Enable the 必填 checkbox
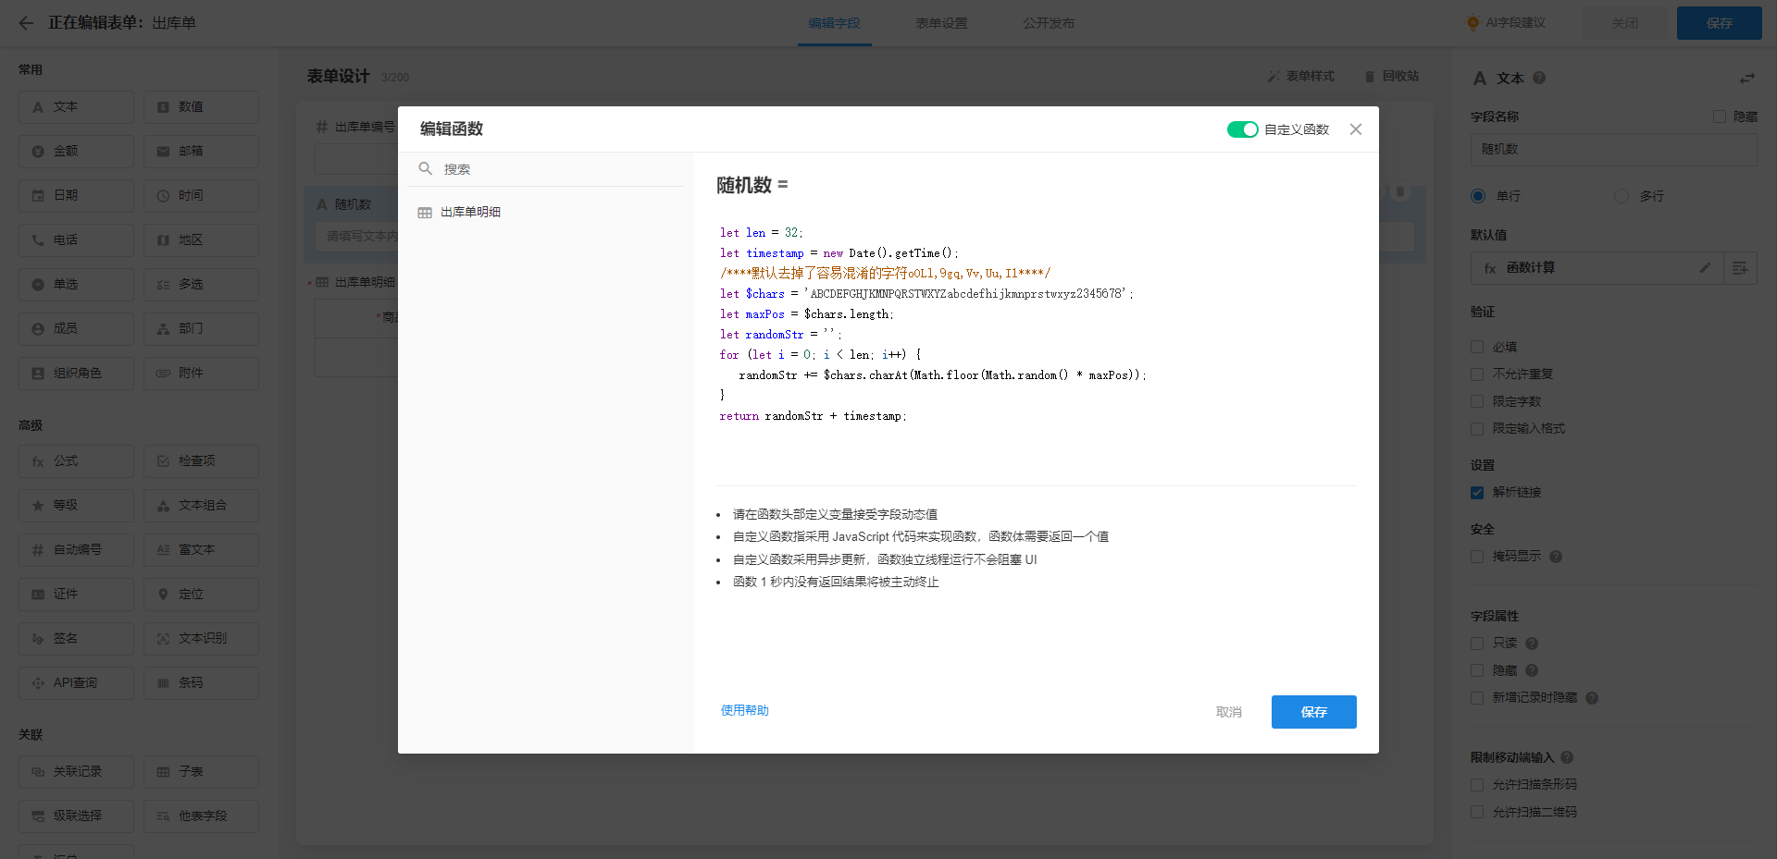The image size is (1777, 859). pos(1477,347)
